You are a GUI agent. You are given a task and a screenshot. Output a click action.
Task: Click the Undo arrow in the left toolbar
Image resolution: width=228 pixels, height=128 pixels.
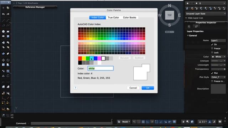tap(3, 14)
